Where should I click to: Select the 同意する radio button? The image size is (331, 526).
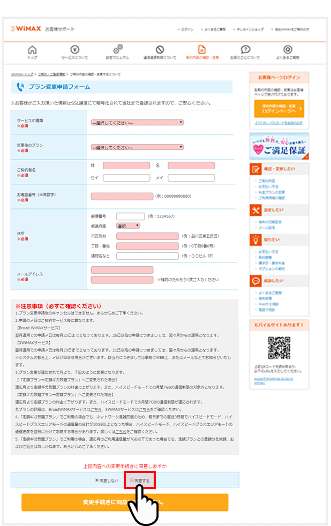coord(132,480)
